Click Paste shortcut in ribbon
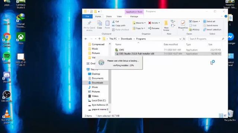This screenshot has width=238, height=133. (x=120, y=30)
